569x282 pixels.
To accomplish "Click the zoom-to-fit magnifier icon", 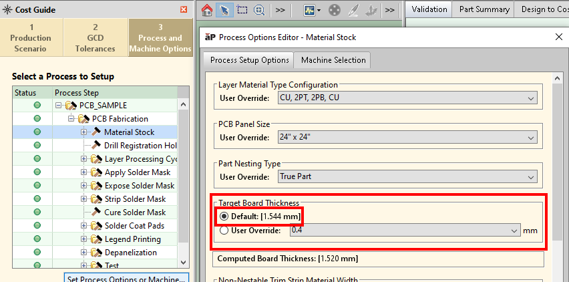I will (x=259, y=10).
